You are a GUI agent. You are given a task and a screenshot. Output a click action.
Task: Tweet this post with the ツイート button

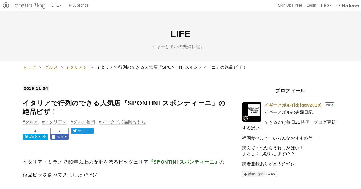tap(82, 131)
